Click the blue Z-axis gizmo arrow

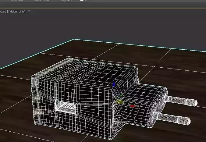coord(114,83)
